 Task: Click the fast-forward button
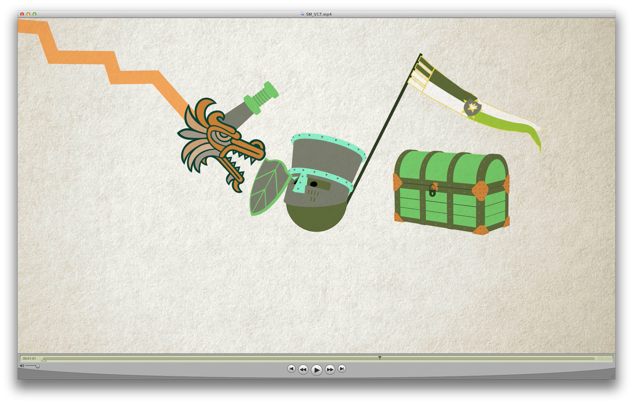[x=330, y=369]
